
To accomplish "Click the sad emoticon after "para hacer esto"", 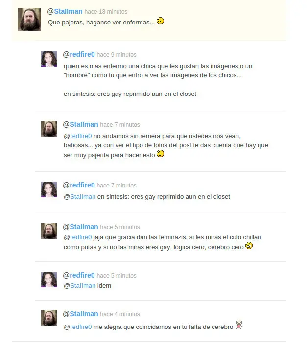I will (160, 154).
